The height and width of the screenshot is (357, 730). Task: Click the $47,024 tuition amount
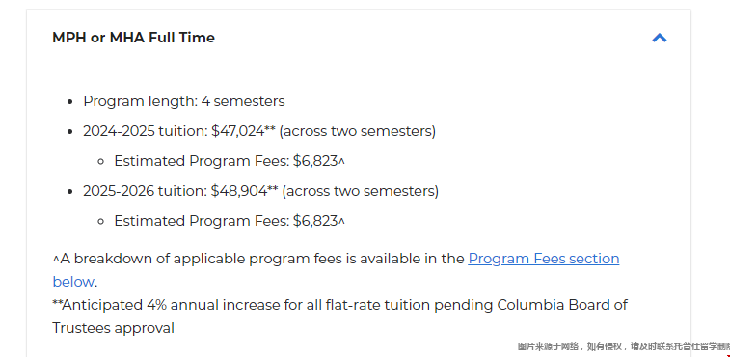pyautogui.click(x=238, y=131)
